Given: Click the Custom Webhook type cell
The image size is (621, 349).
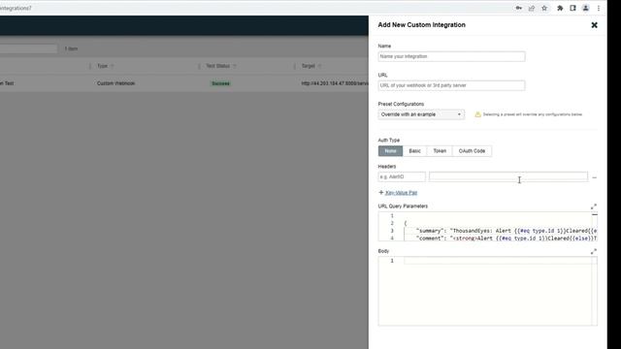Looking at the screenshot, I should click(x=115, y=83).
